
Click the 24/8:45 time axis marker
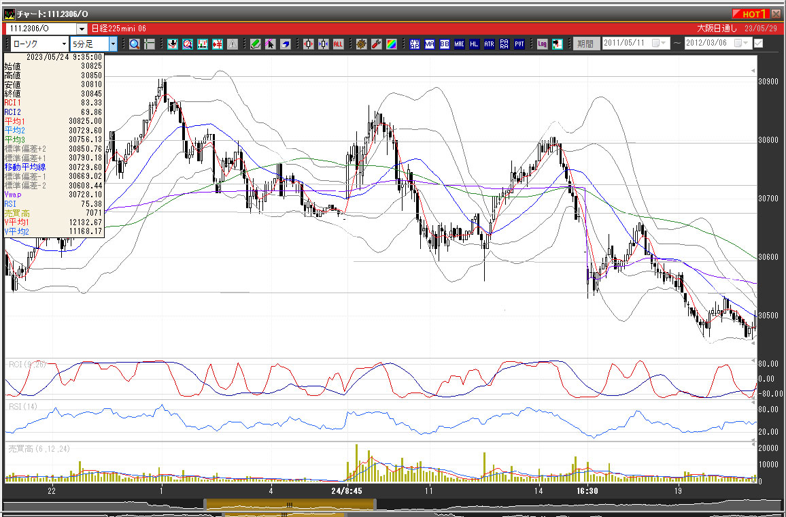346,491
